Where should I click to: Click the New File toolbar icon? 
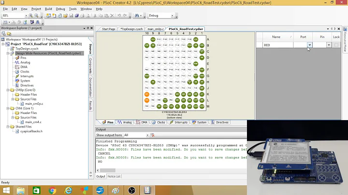54,15
